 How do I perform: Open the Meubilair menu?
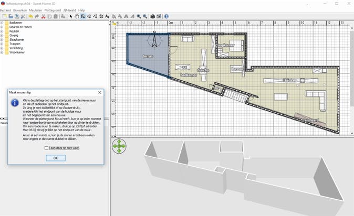(36, 10)
